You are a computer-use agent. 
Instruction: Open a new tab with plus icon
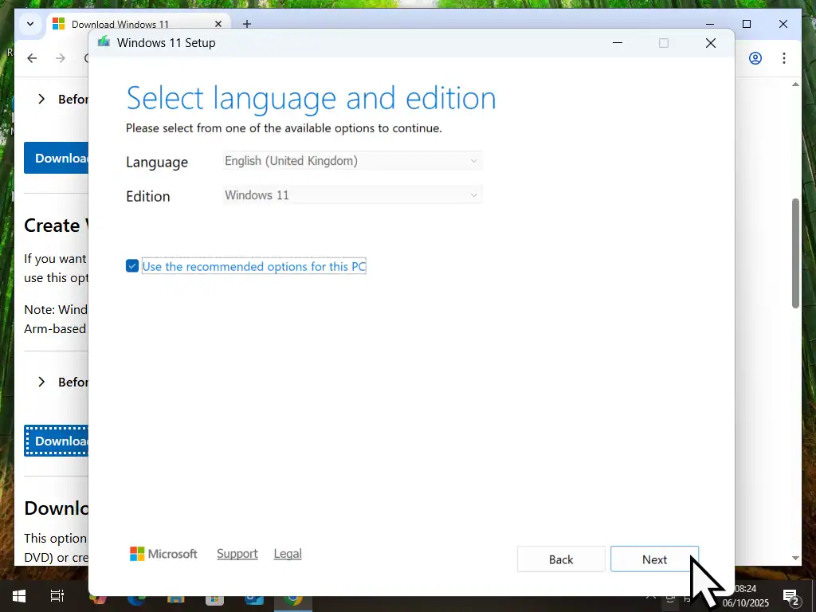click(247, 24)
